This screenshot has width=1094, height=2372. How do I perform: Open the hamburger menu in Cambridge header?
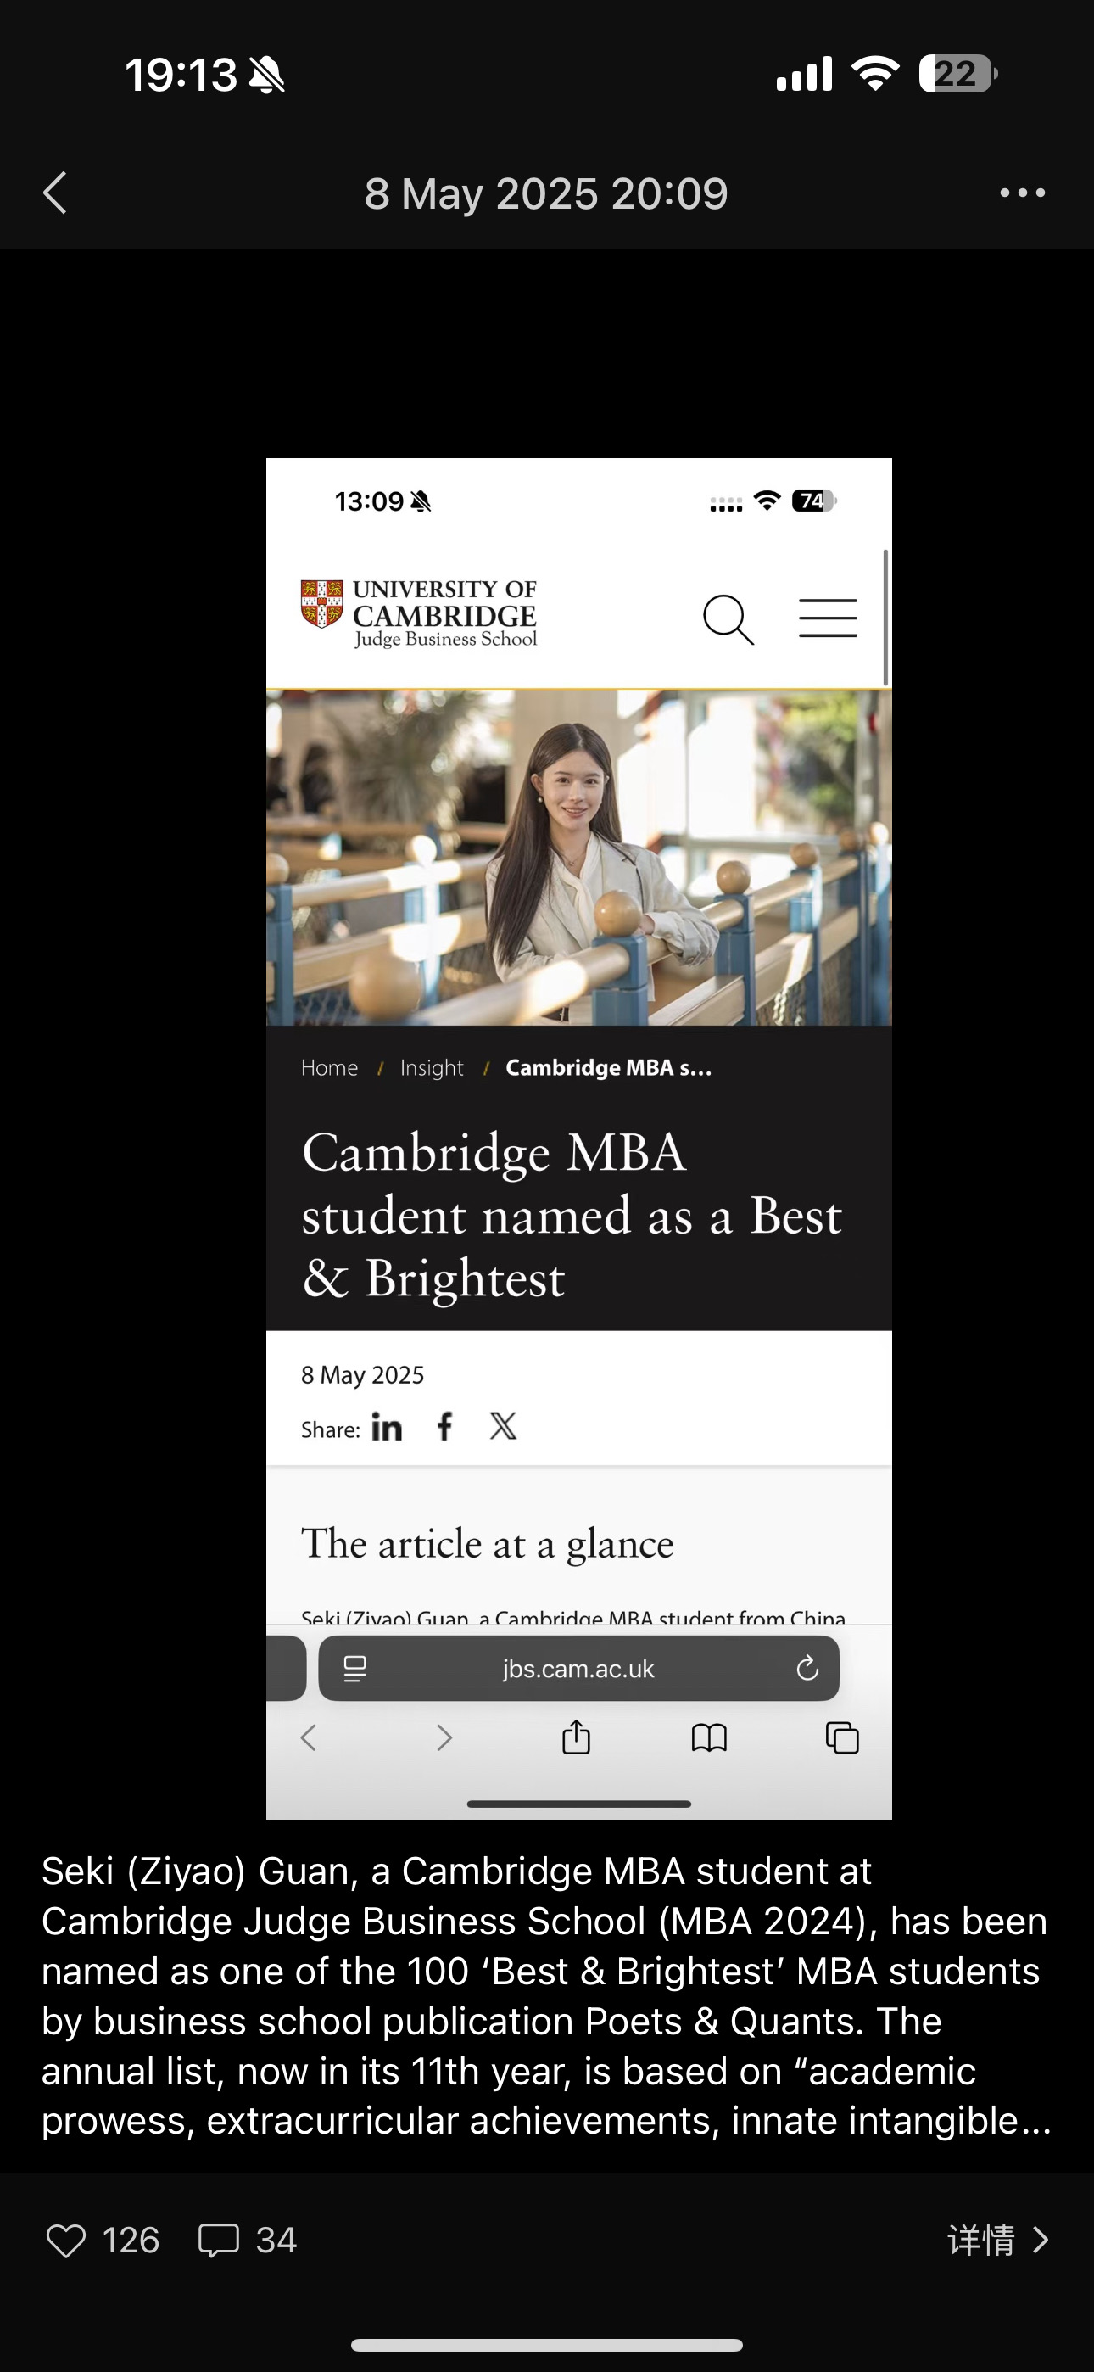828,617
